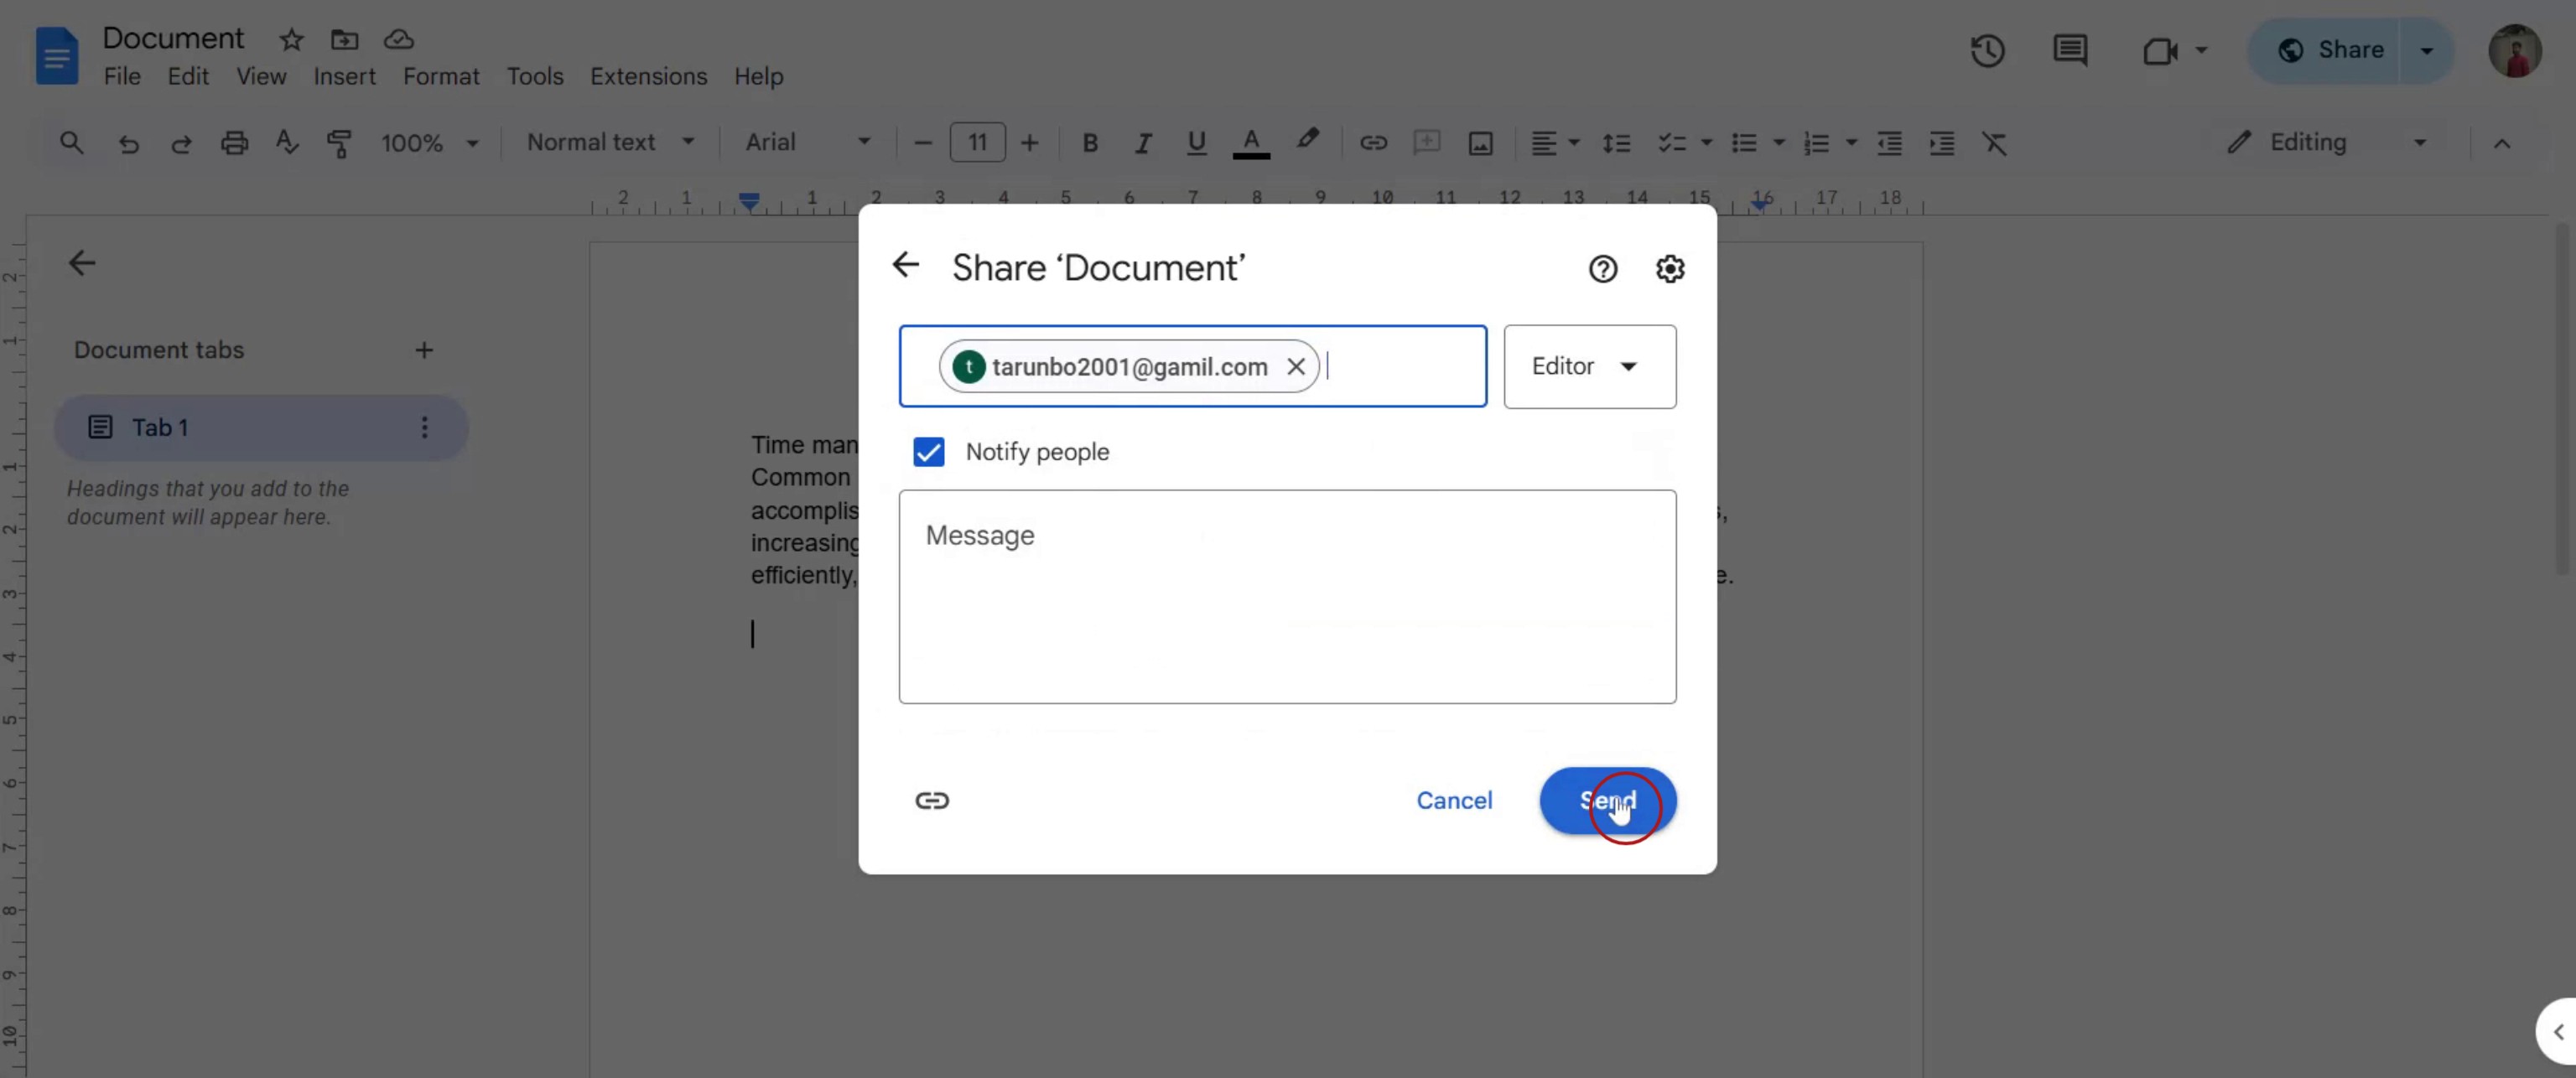Image resolution: width=2576 pixels, height=1078 pixels.
Task: Uncheck the Notify people checkbox
Action: click(928, 452)
